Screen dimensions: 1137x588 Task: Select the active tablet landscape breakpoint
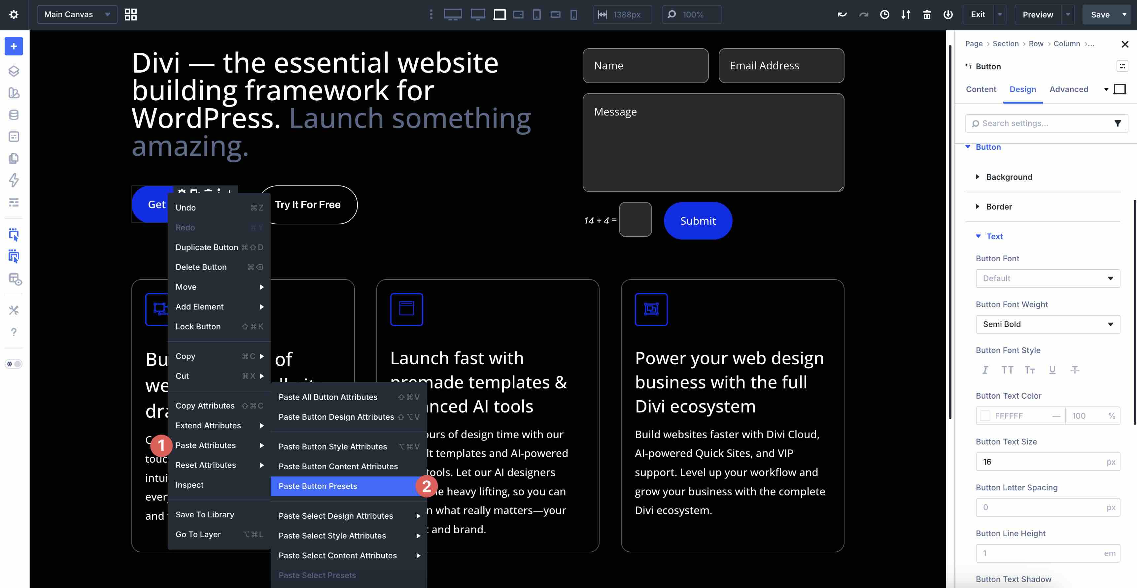coord(500,15)
